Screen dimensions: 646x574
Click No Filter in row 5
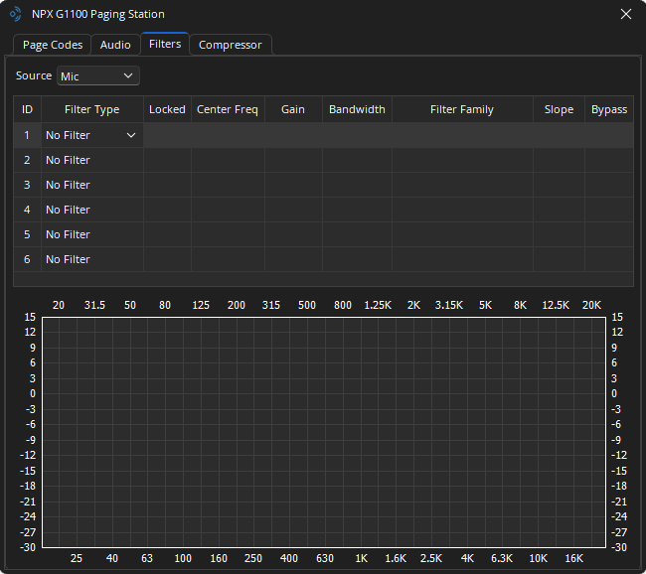pos(91,234)
